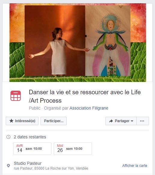155x175 pixels.
Task: Click the 2 dates restantes text
Action: pyautogui.click(x=30, y=137)
